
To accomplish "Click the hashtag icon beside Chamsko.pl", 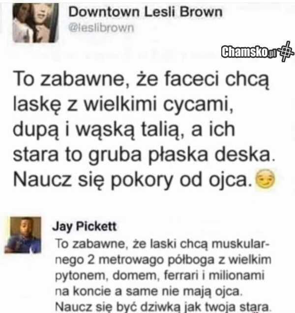I will [286, 52].
